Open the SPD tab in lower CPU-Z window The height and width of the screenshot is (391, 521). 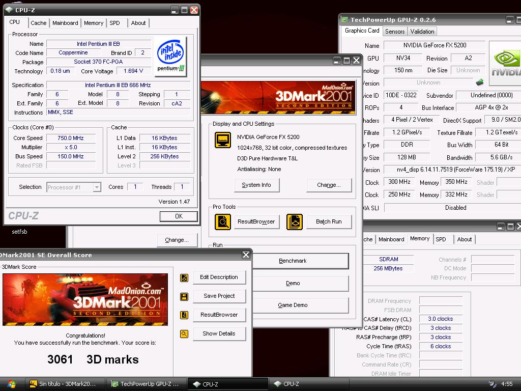click(x=441, y=239)
